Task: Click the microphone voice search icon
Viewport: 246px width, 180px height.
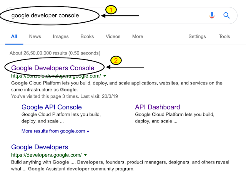Action: pos(212,15)
